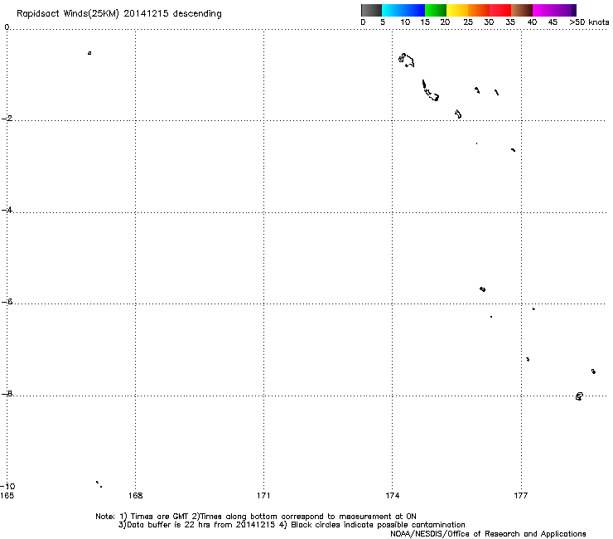Click the longitude label 171
Screen dimensions: 613x539
[x=263, y=496]
